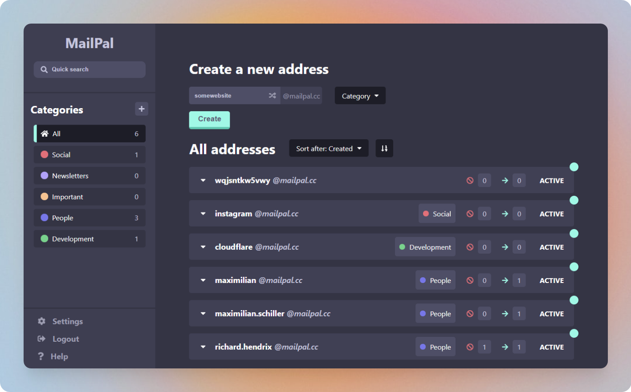Image resolution: width=631 pixels, height=392 pixels.
Task: Open the Category dropdown
Action: coord(360,96)
